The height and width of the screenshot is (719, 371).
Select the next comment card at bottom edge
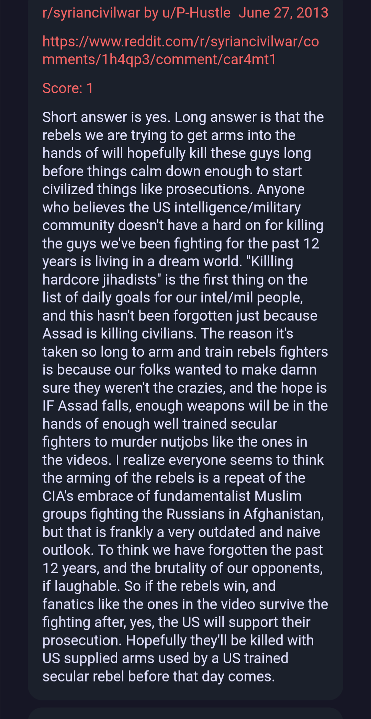tap(185, 714)
